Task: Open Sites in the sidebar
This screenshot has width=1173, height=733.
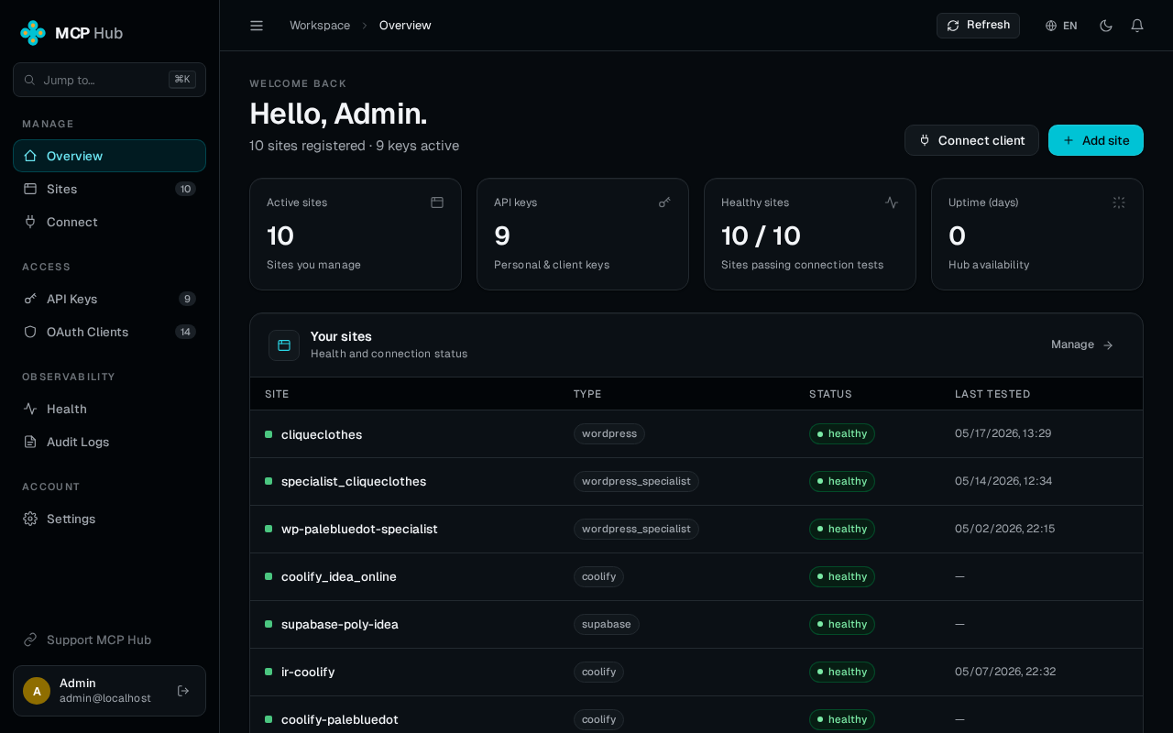Action: click(109, 189)
